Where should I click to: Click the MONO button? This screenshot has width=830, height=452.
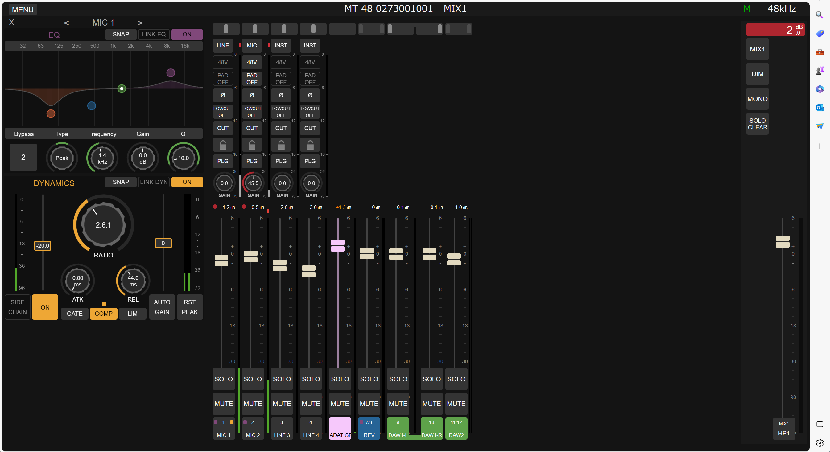coord(757,99)
